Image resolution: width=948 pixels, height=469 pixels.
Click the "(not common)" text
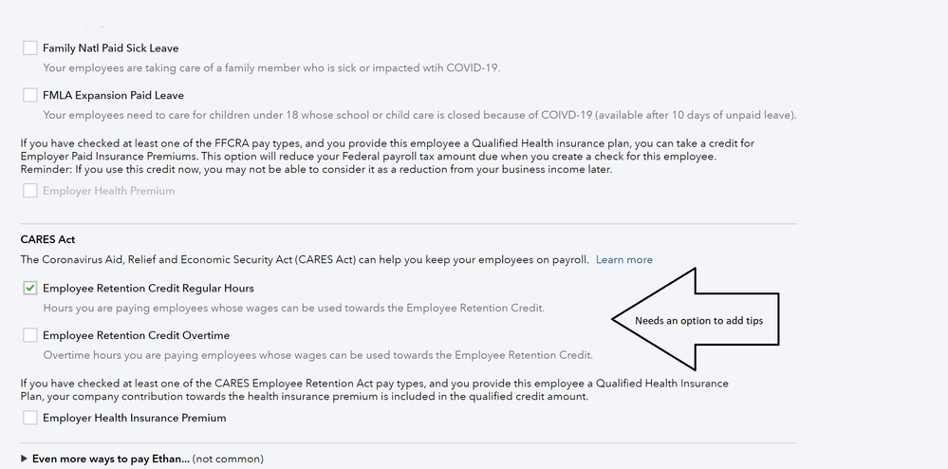coord(228,459)
